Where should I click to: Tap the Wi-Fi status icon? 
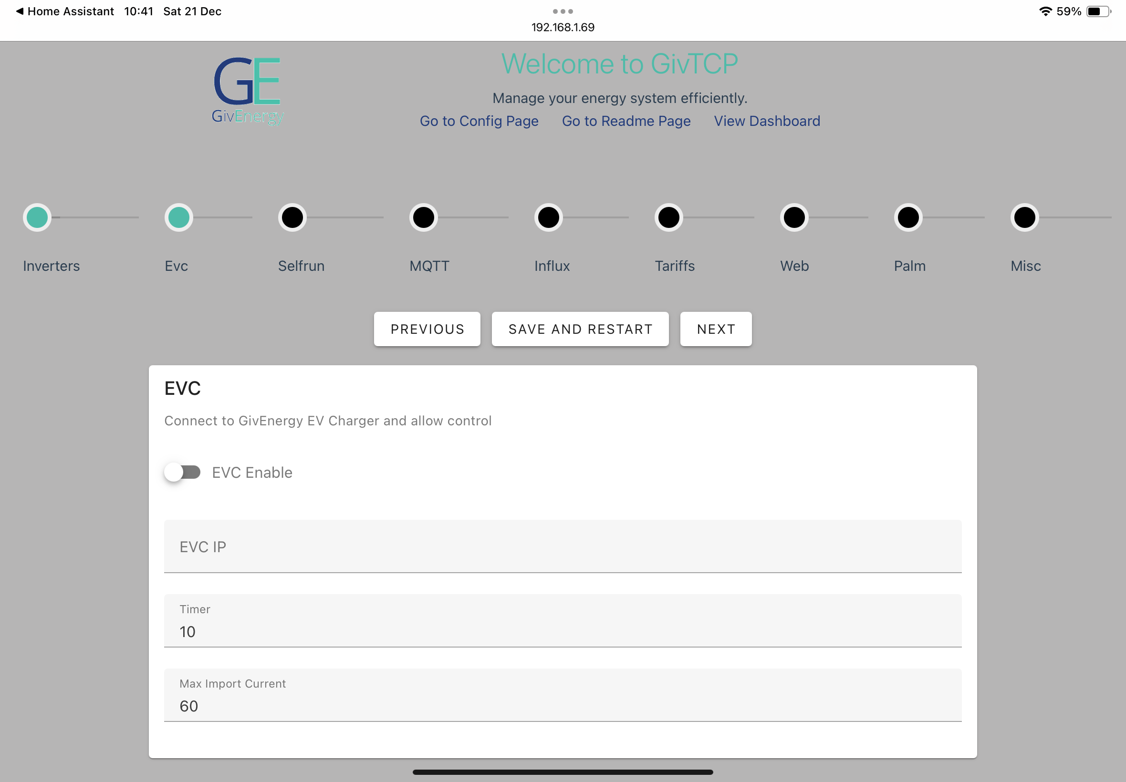point(1045,11)
